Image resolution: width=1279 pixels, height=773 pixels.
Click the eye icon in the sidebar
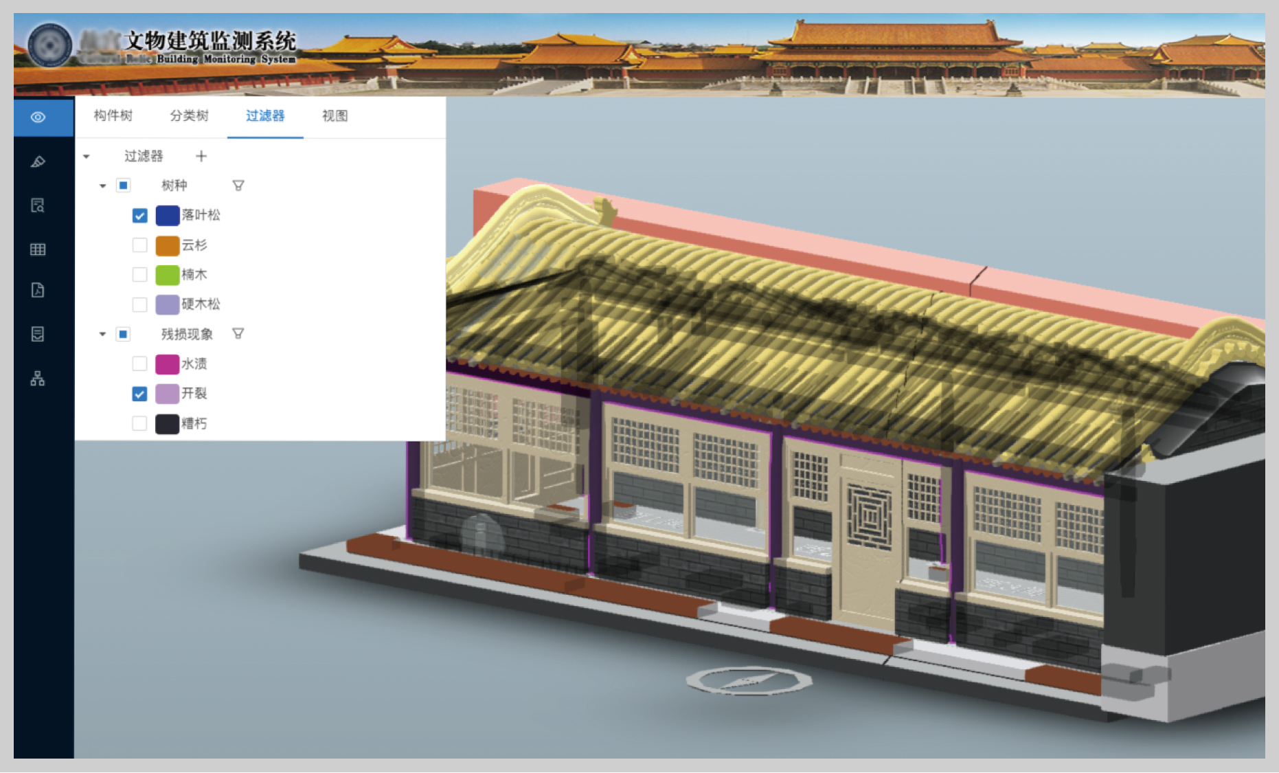(38, 117)
